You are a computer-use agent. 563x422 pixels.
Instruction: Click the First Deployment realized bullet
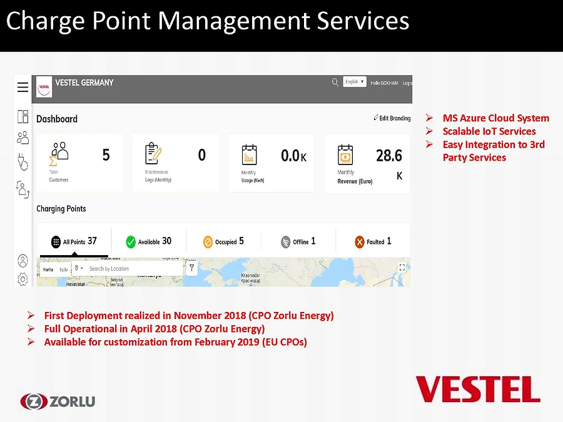coord(189,316)
